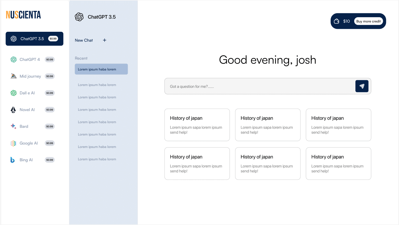
Task: Click the $0.99 badge next to Mid journey
Action: coord(50,76)
